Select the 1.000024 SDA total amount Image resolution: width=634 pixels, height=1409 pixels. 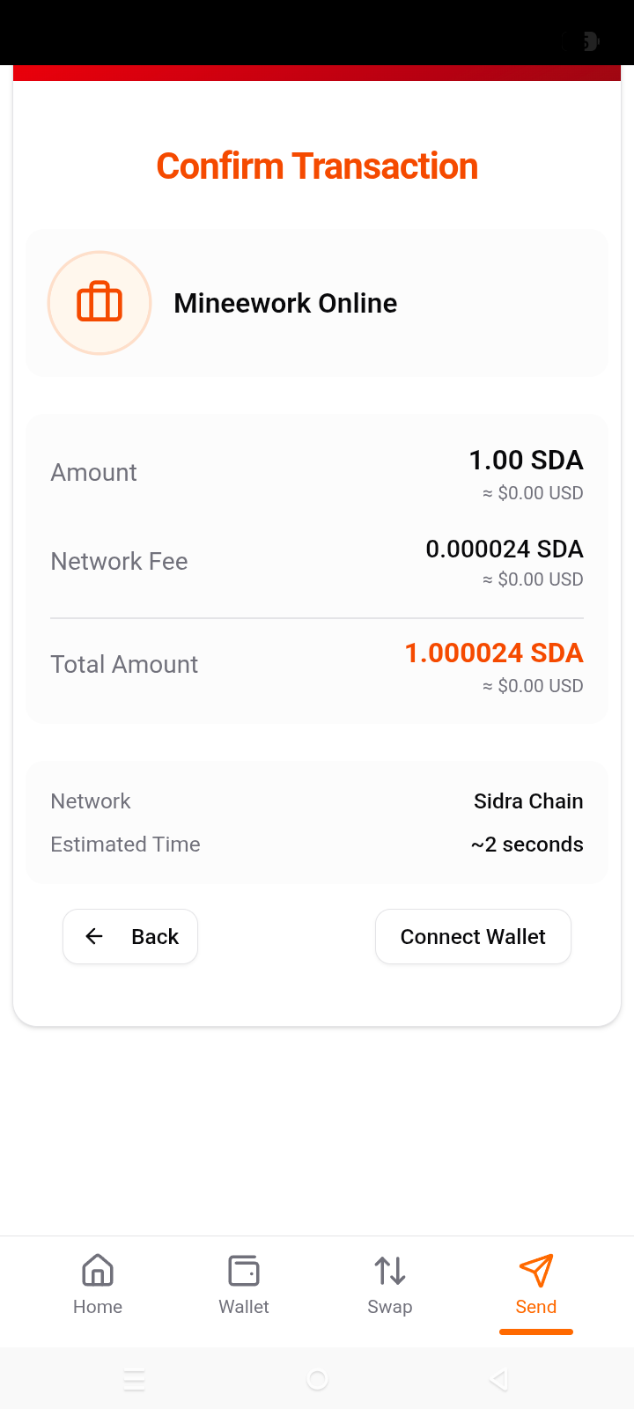tap(493, 653)
